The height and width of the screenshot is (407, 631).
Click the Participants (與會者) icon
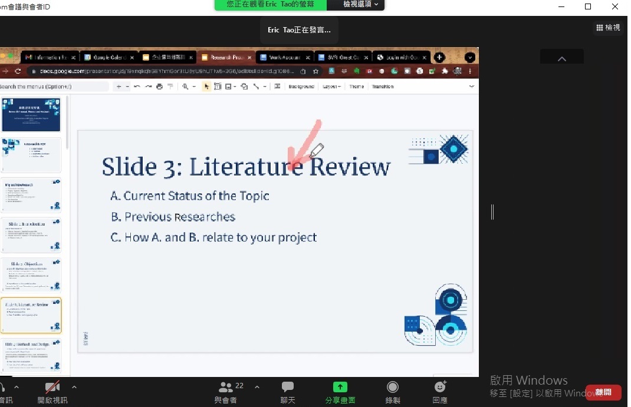tap(225, 388)
